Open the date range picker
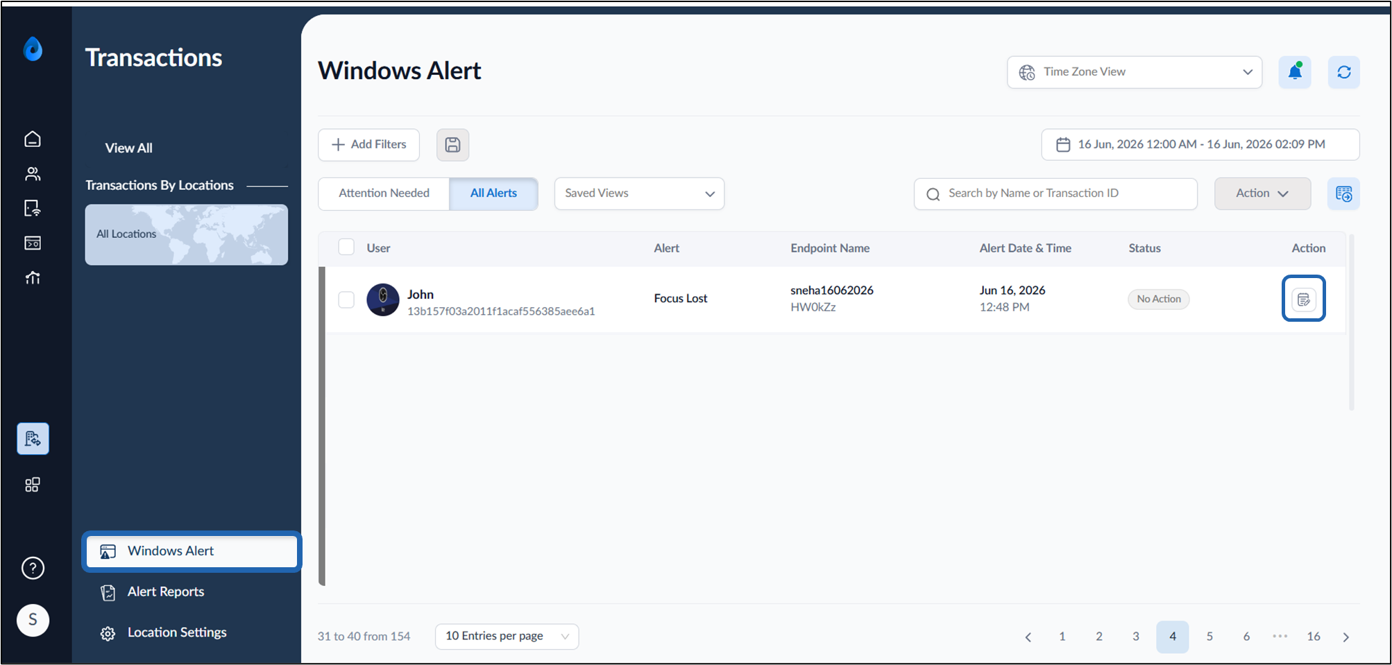The image size is (1392, 665). tap(1200, 144)
